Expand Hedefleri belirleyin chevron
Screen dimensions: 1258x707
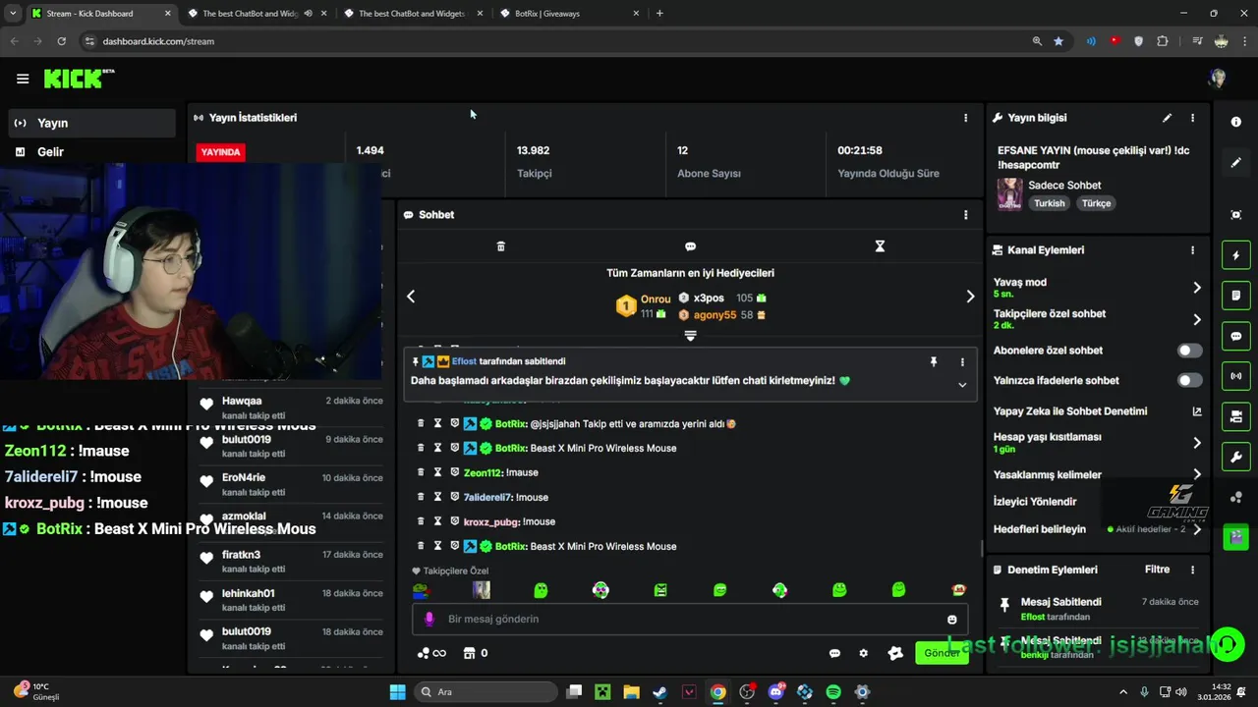(1196, 529)
